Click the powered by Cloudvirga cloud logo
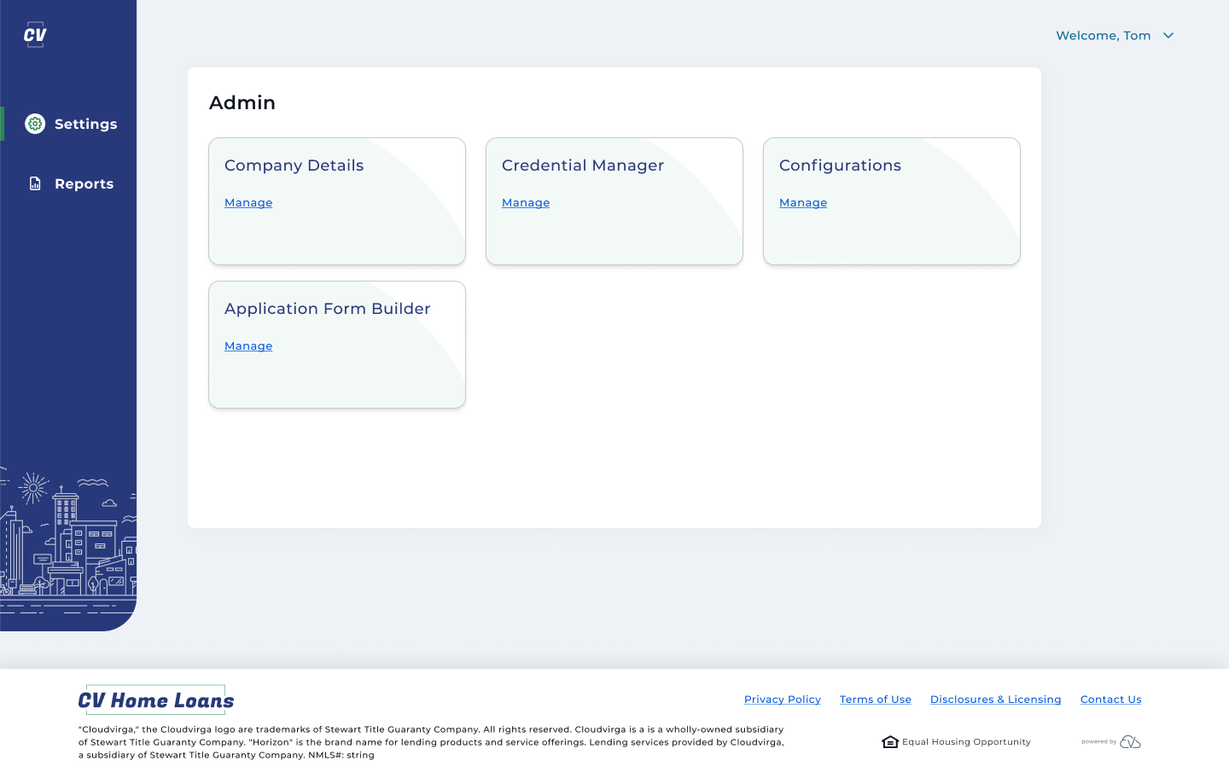The height and width of the screenshot is (778, 1229). [x=1130, y=742]
